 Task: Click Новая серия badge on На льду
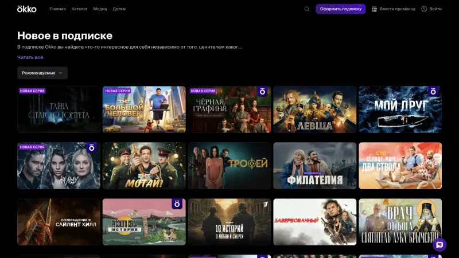[x=32, y=147]
